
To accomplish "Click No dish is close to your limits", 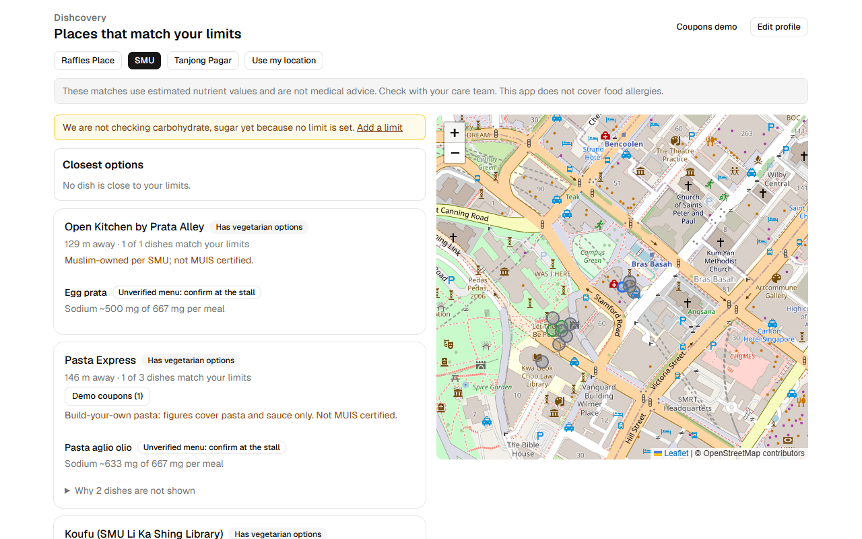I will tap(127, 185).
